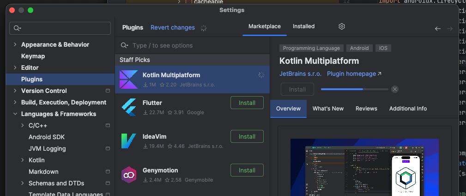The height and width of the screenshot is (196, 466).
Task: Expand Appearance & Behavior section
Action: [15, 44]
